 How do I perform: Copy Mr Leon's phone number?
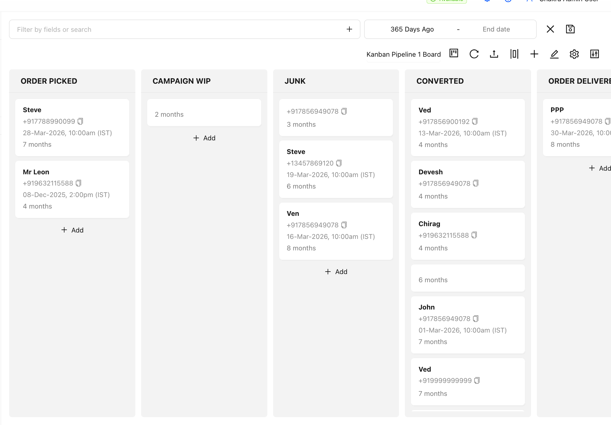(78, 183)
